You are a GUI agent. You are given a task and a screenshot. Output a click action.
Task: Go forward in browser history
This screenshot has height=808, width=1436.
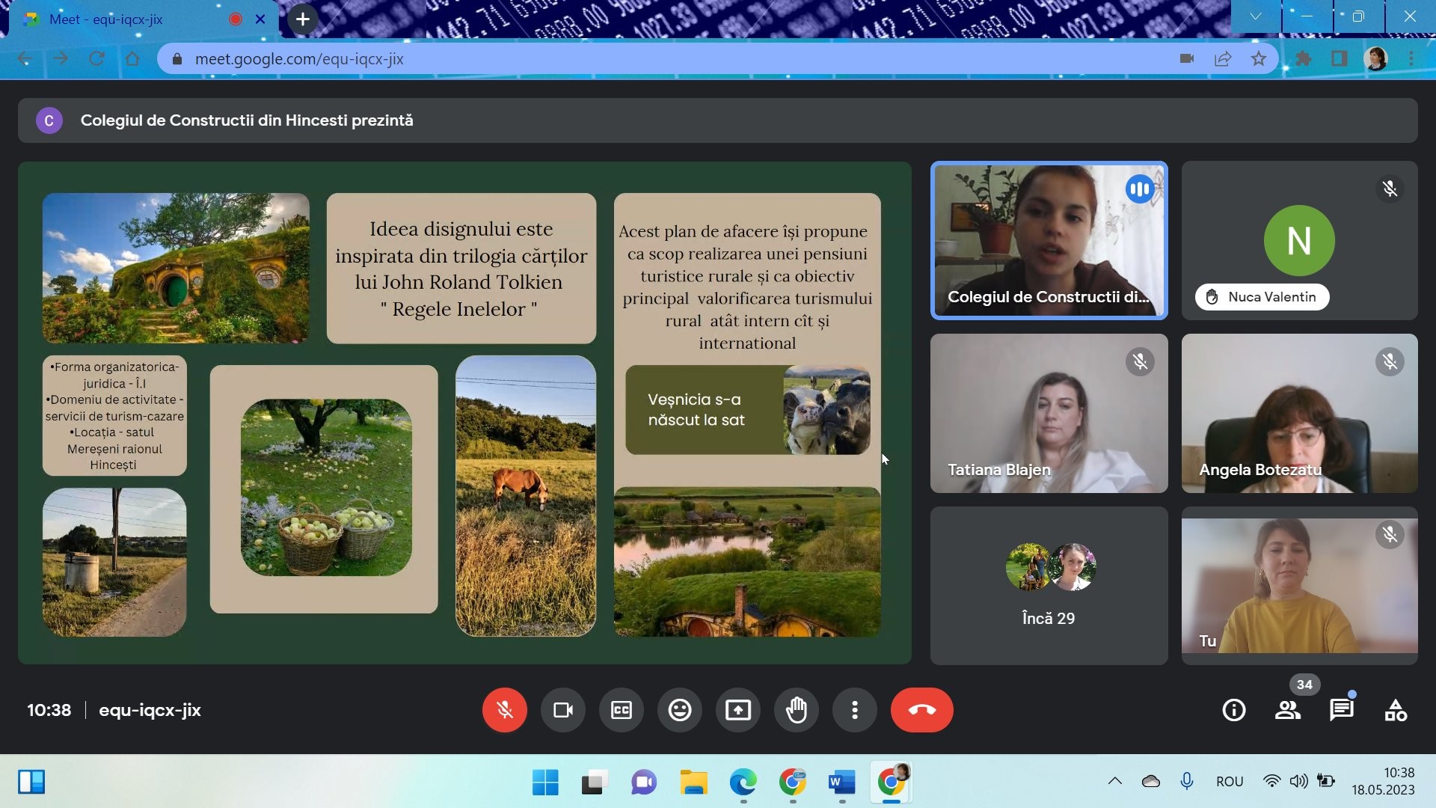(x=61, y=59)
